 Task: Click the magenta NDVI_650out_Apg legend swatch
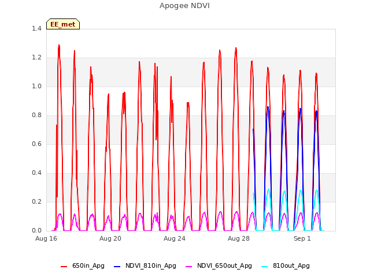189,267
